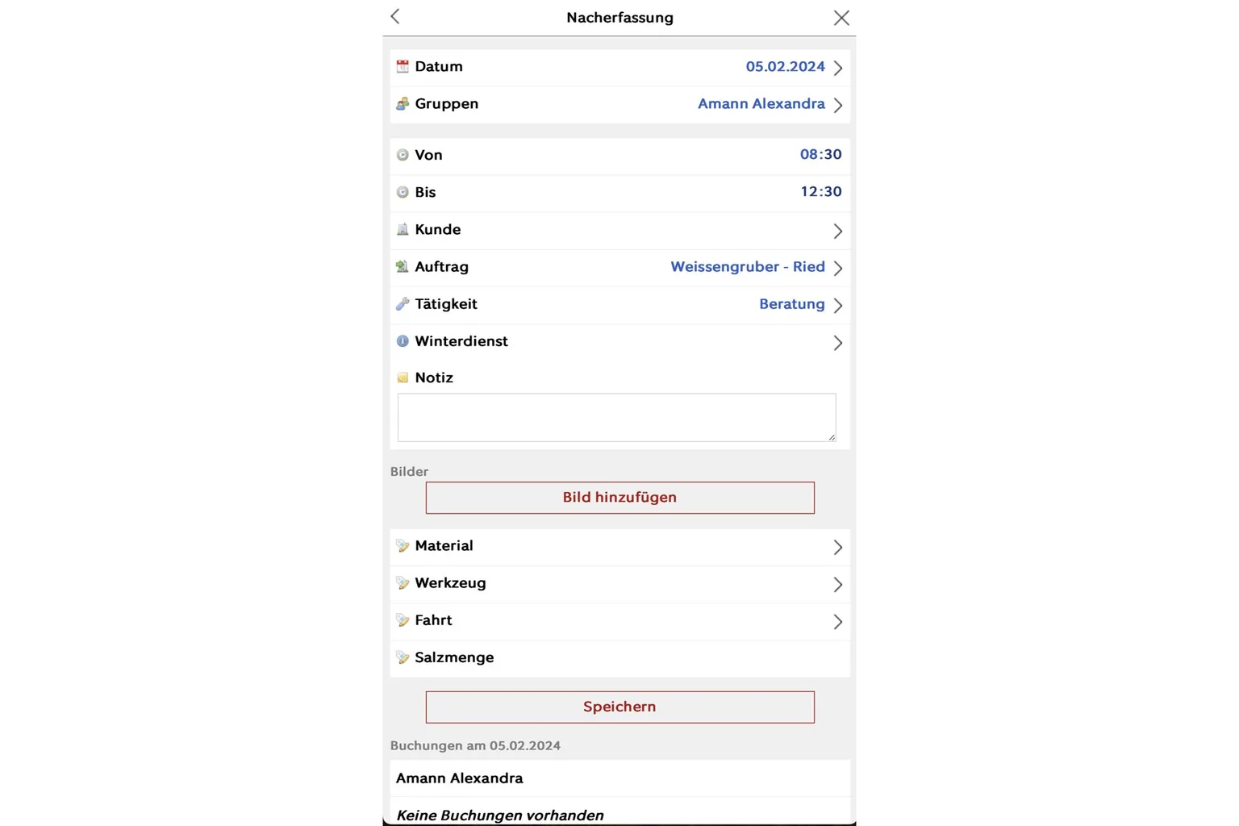Click the Beratung activity value
The width and height of the screenshot is (1239, 826).
tap(791, 304)
